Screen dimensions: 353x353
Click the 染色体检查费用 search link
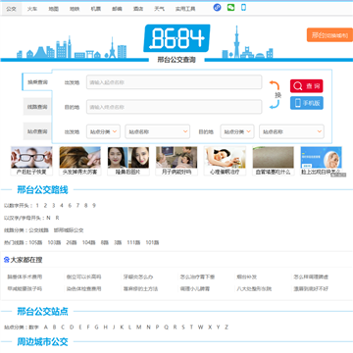(x=84, y=289)
